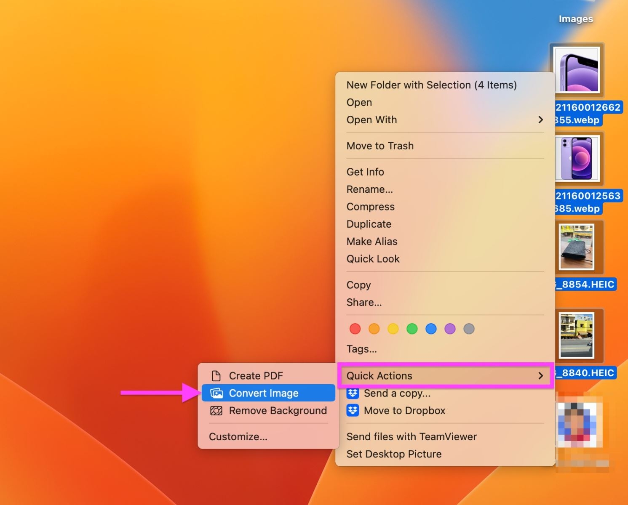
Task: Click the _8840.HEIC file label
Action: (x=586, y=373)
